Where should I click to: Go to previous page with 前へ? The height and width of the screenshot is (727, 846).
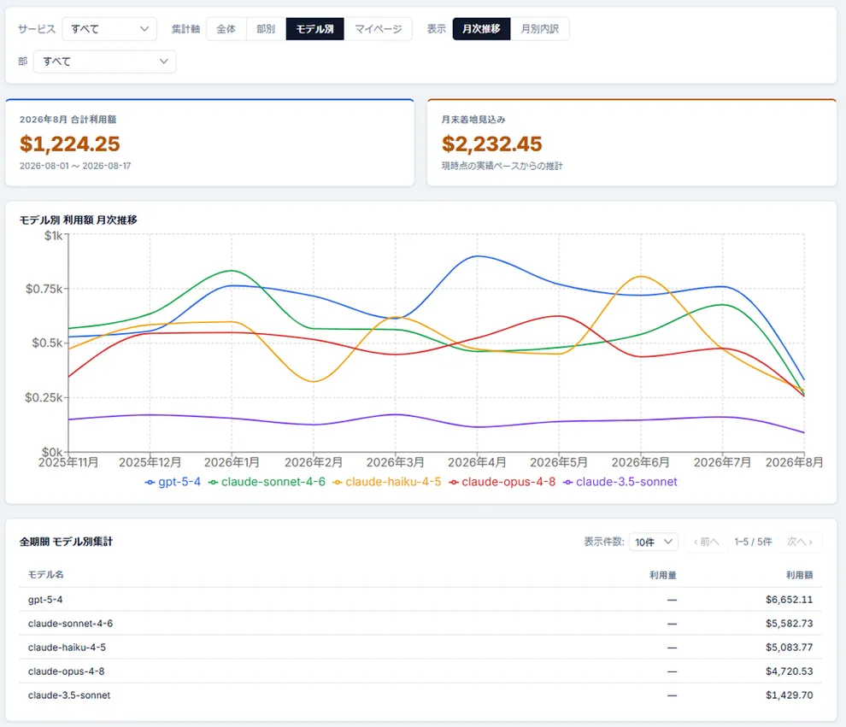[x=706, y=542]
